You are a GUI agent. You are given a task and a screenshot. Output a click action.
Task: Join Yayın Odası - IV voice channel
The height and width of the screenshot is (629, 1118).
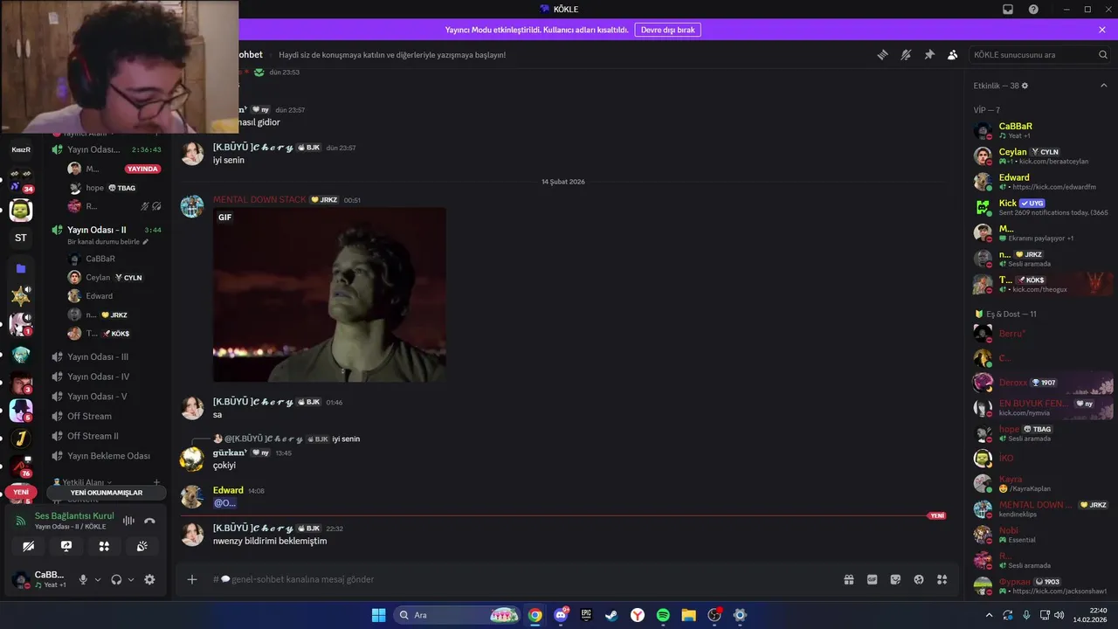[x=98, y=377]
